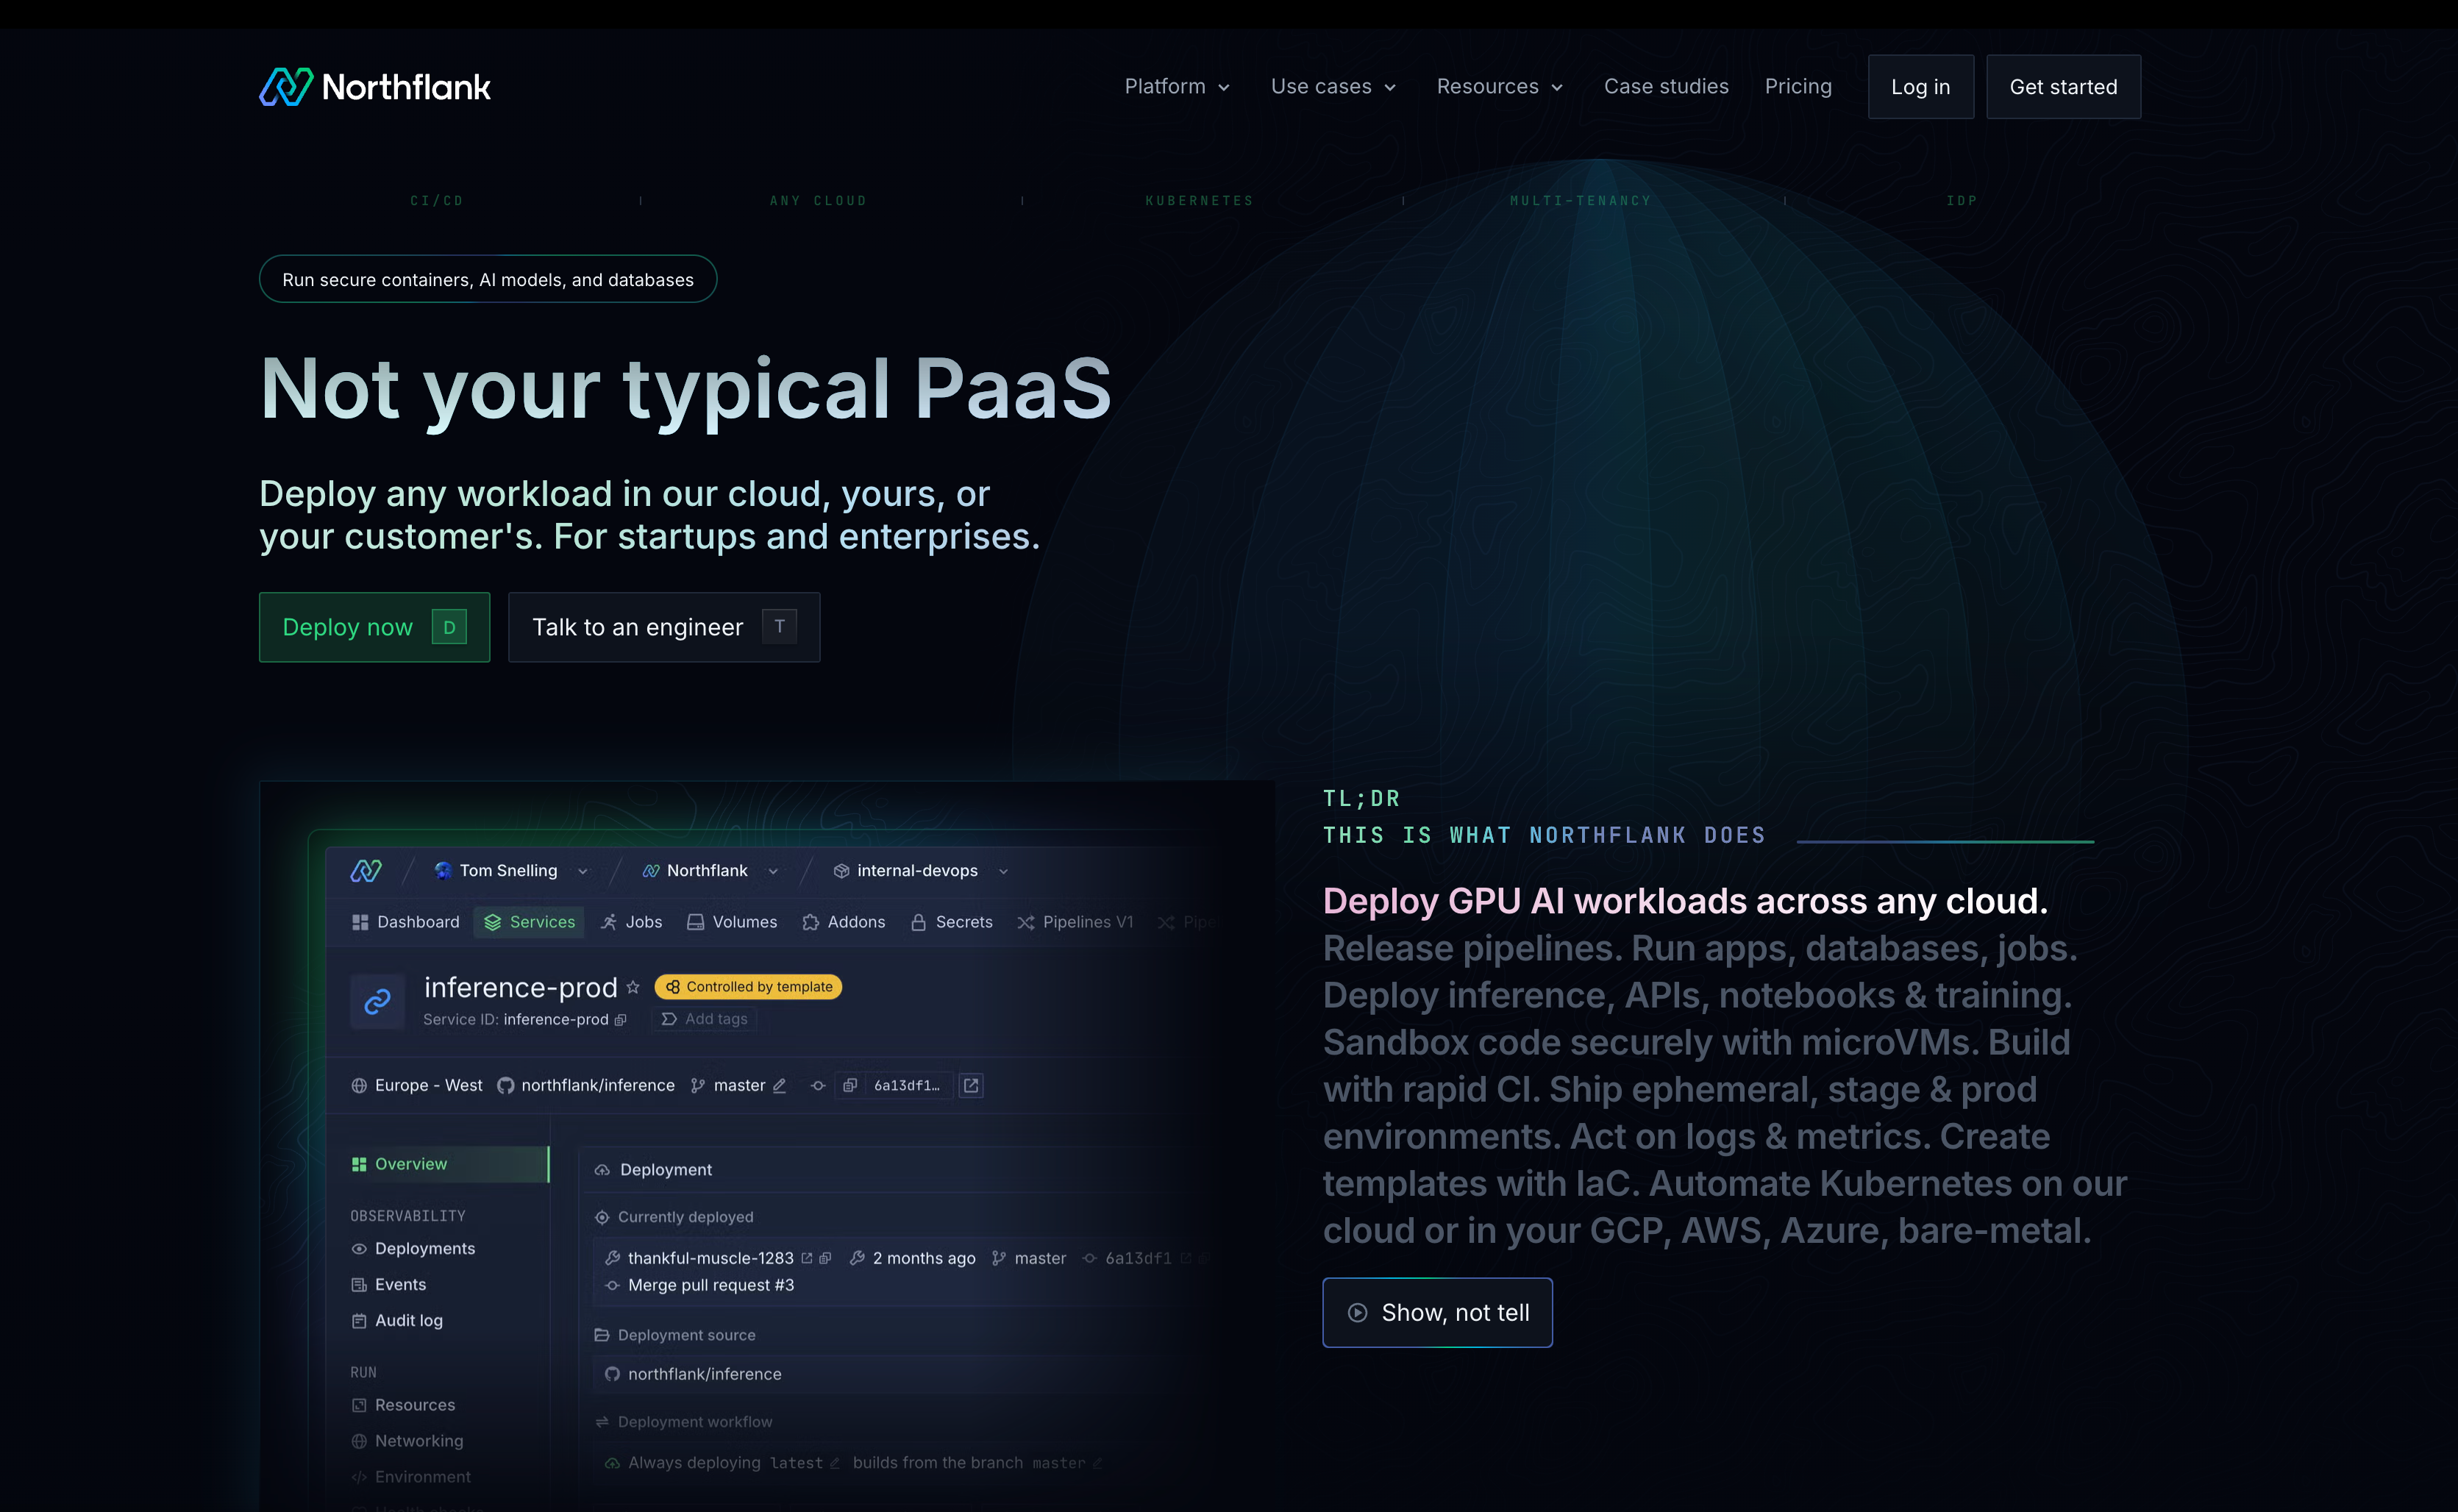Click the inference-prod link service icon
Image resolution: width=2458 pixels, height=1512 pixels.
tap(377, 1001)
